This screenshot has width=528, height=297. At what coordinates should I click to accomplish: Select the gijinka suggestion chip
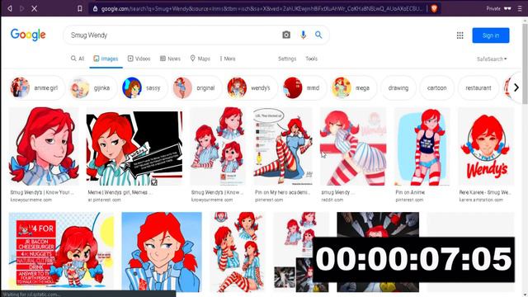92,88
